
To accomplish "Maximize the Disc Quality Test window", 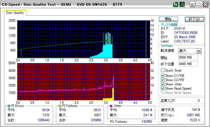I will click(199, 5).
